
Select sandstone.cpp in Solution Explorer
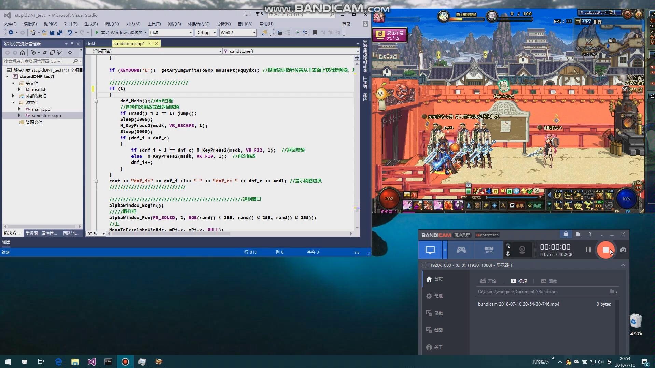tap(46, 115)
